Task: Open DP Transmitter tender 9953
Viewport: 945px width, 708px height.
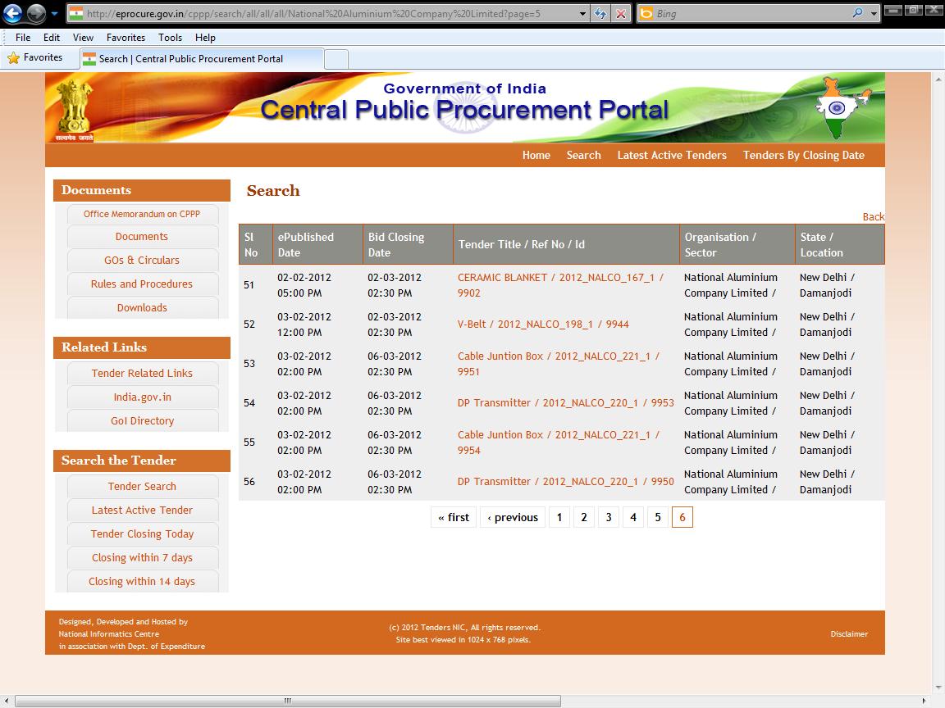Action: (565, 403)
